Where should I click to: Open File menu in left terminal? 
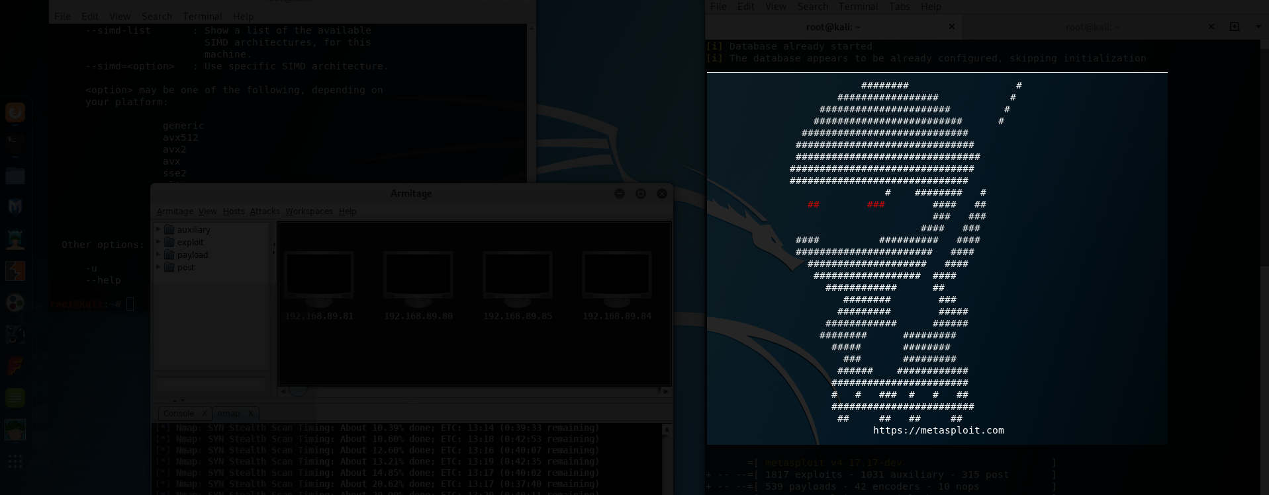point(62,16)
